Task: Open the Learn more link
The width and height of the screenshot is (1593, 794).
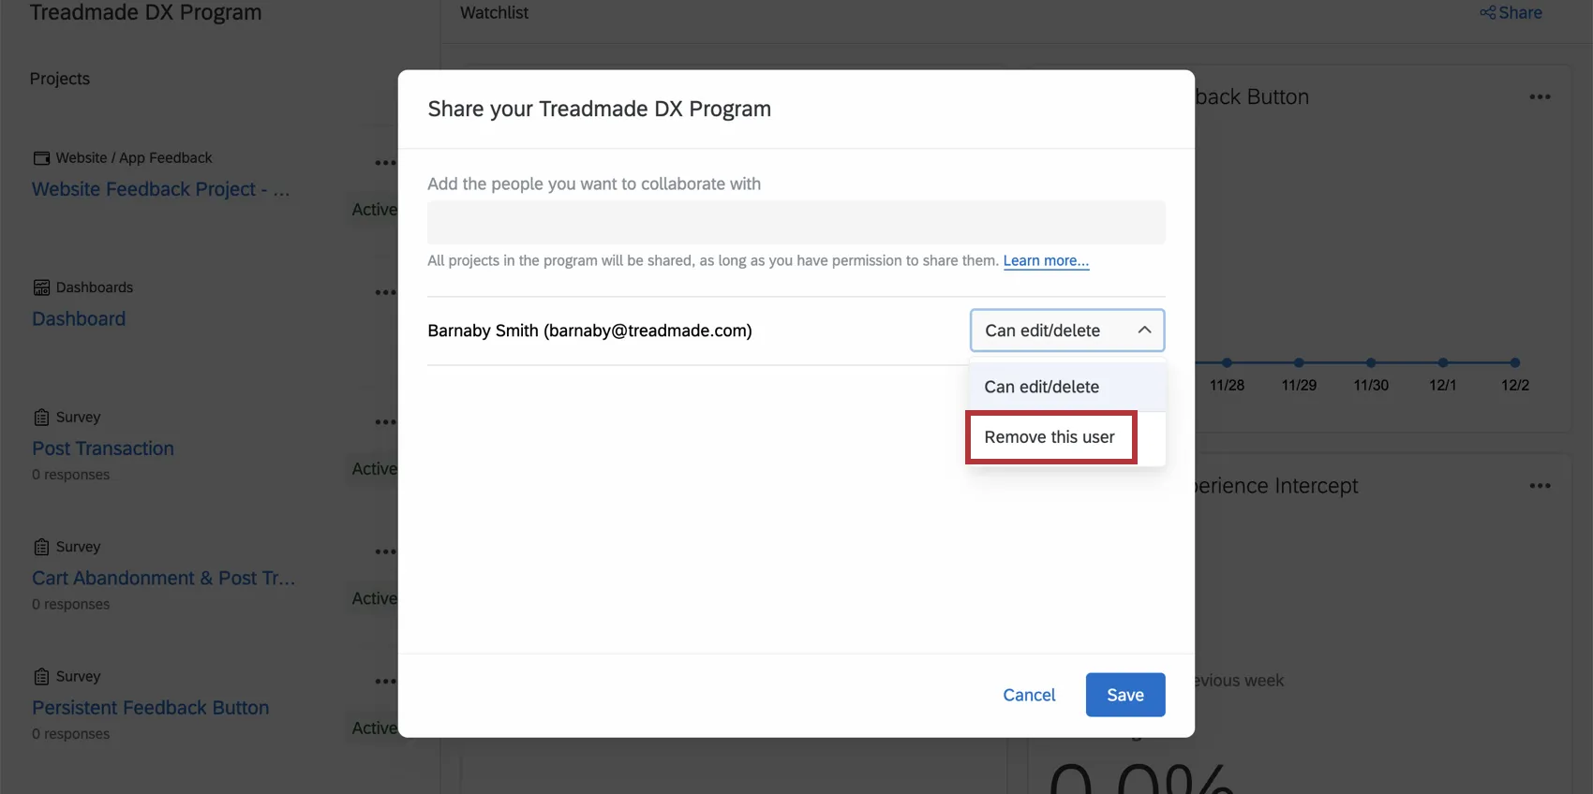Action: (1046, 261)
